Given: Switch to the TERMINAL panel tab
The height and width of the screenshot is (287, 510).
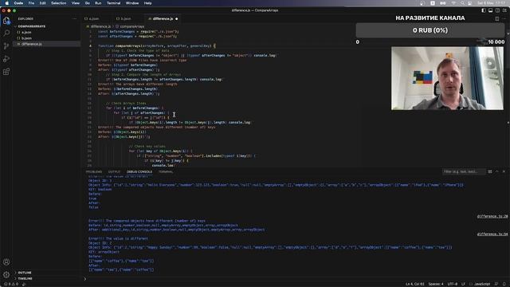Looking at the screenshot, I should (x=166, y=171).
